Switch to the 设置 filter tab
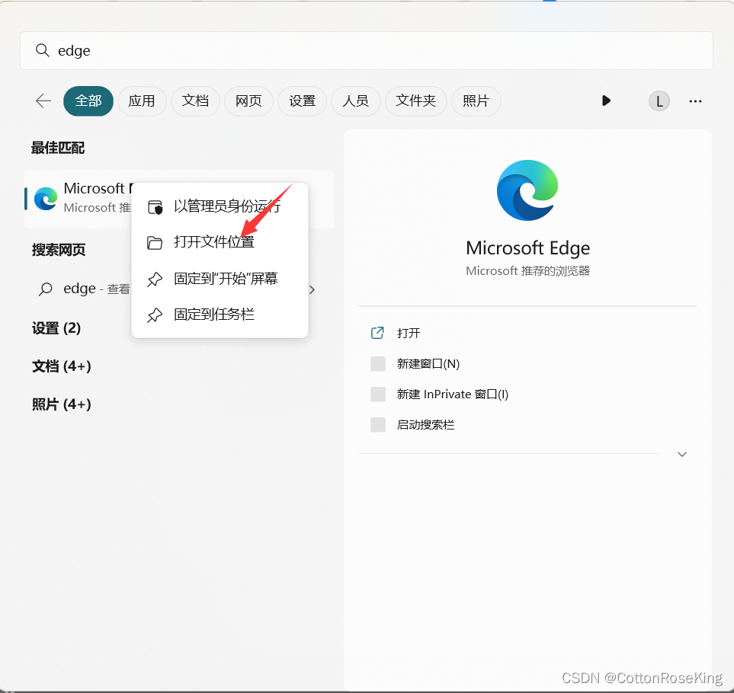734x693 pixels. (x=302, y=101)
